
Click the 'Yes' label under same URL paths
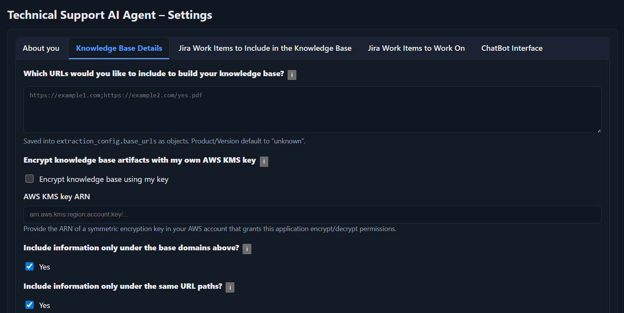pyautogui.click(x=45, y=305)
